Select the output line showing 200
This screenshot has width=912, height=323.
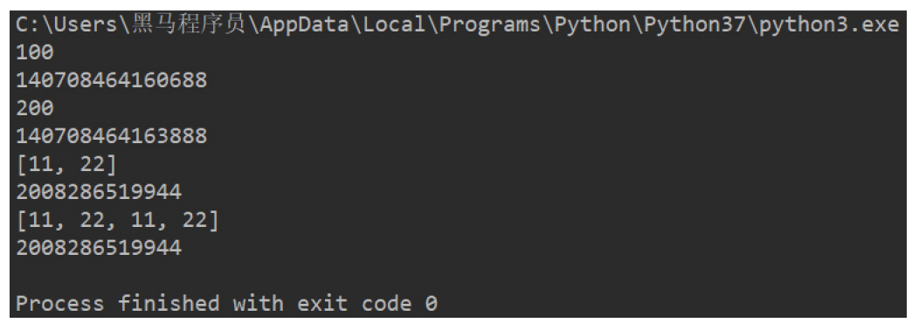[x=34, y=108]
